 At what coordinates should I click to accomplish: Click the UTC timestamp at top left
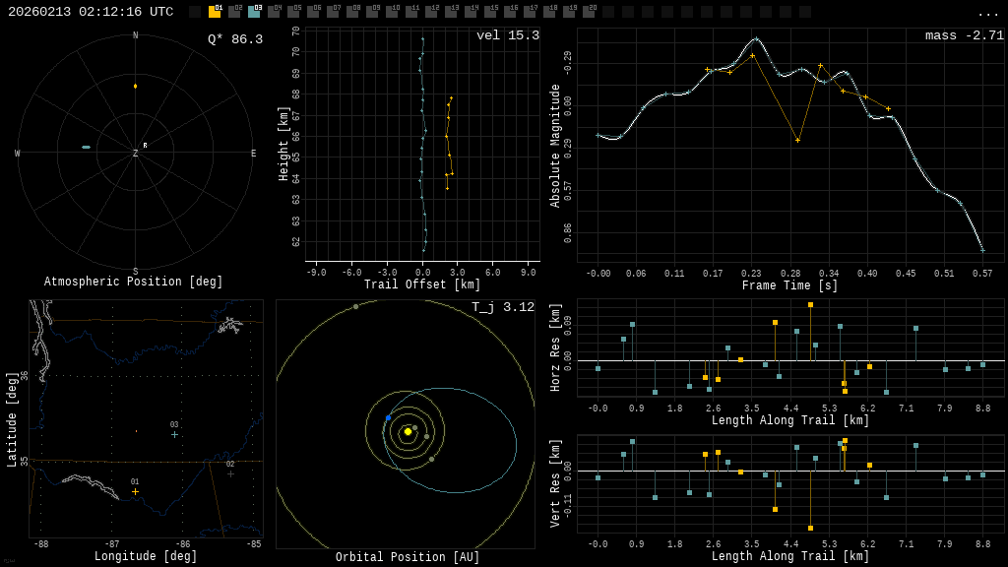(x=91, y=12)
